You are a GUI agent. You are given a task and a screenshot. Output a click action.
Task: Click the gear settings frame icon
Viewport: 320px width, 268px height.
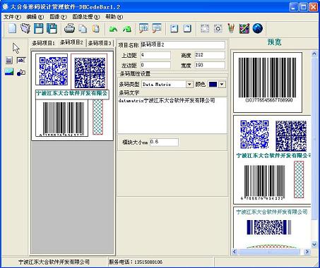218,29
